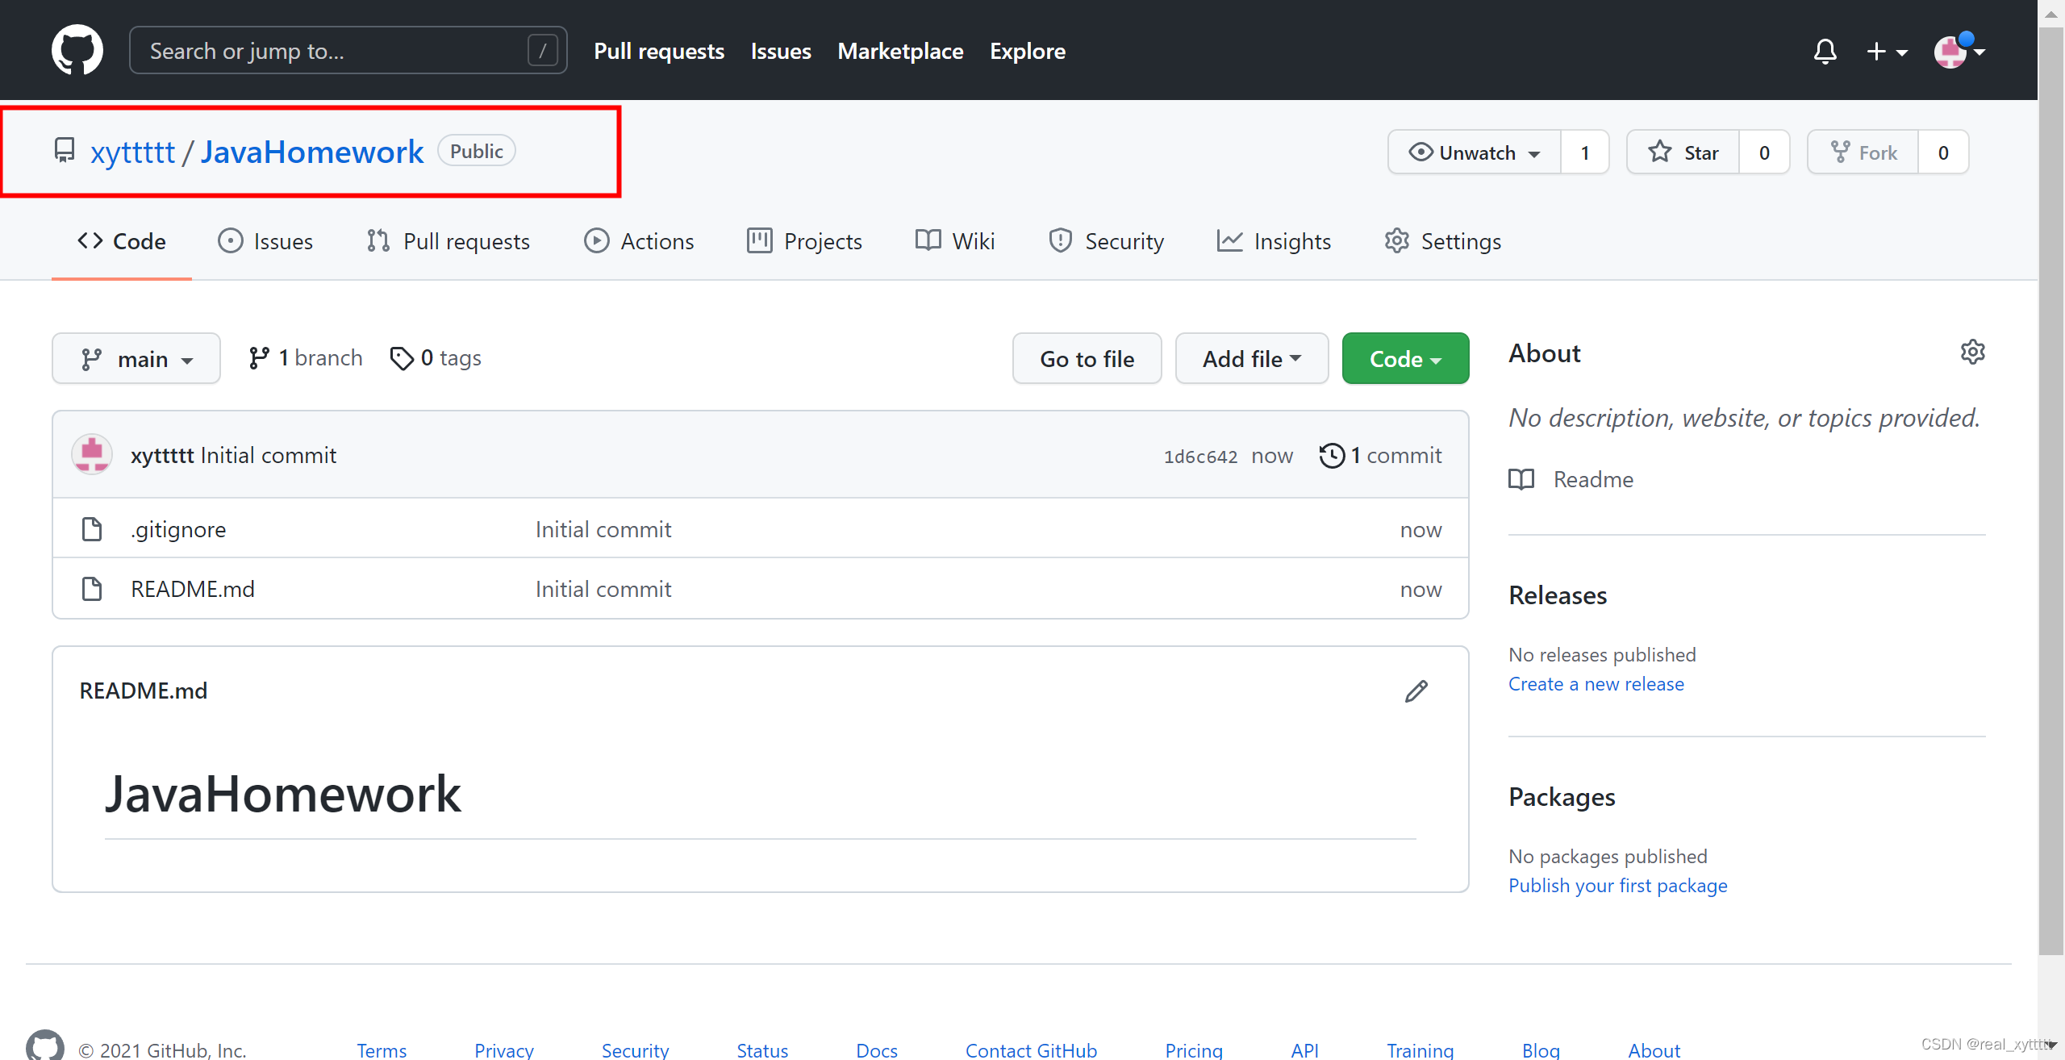This screenshot has width=2065, height=1060.
Task: Click the branch count icon
Action: click(259, 358)
